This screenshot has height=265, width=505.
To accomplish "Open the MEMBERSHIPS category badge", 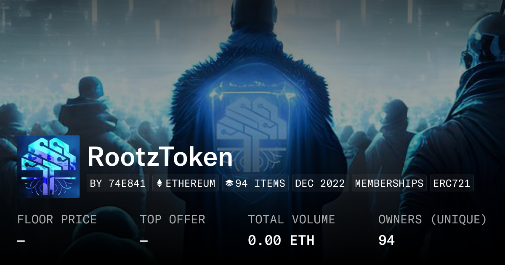I will (x=389, y=183).
